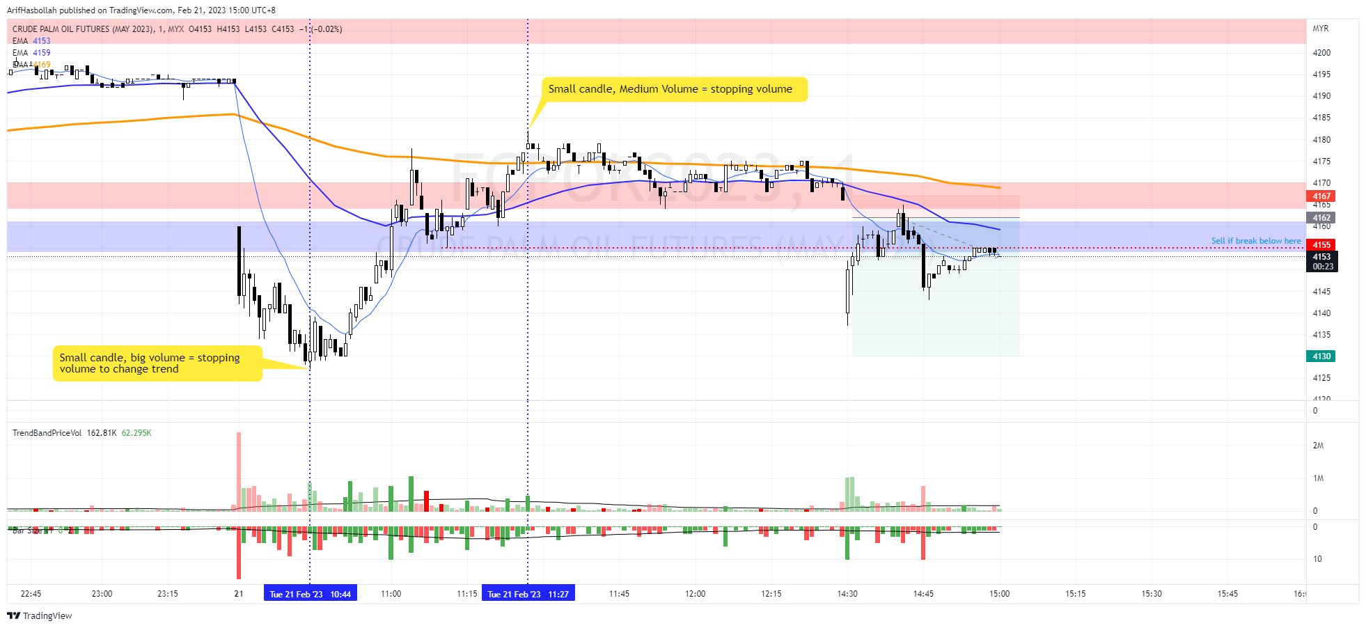Click the TrendBandPriceVol indicator legend

[47, 433]
